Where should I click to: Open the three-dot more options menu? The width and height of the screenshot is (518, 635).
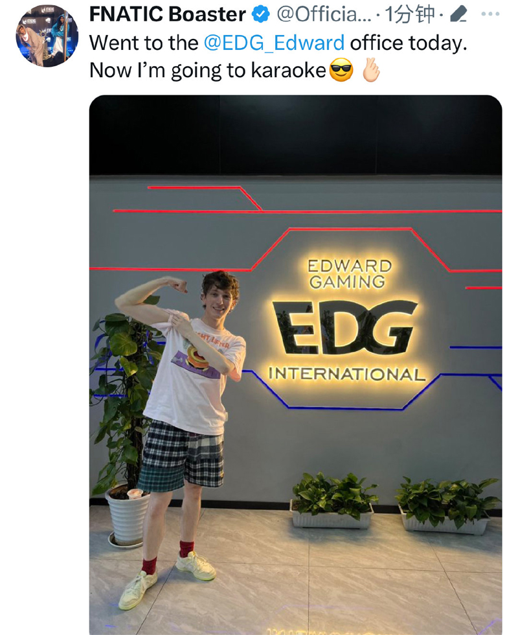(491, 14)
